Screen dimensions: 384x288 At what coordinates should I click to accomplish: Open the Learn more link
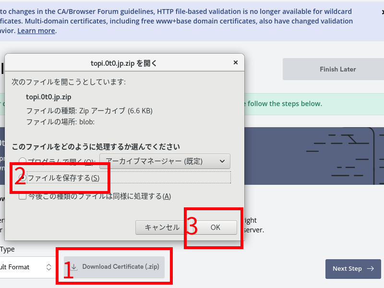36,31
